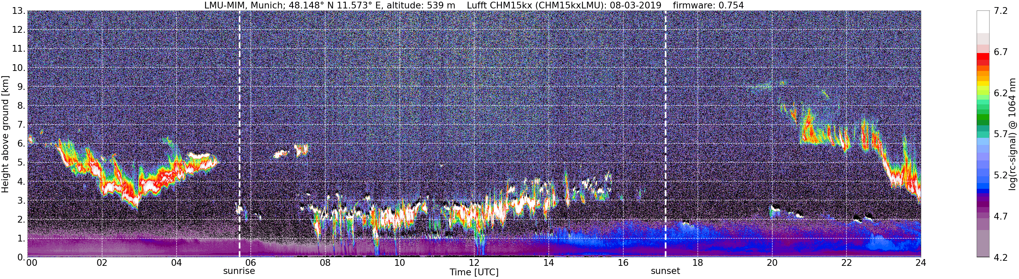Click the x-axis tick label '24'
Image resolution: width=1019 pixels, height=279 pixels.
920,262
